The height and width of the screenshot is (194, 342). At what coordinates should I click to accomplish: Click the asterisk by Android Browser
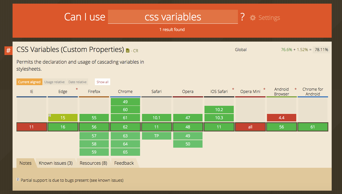pos(295,89)
